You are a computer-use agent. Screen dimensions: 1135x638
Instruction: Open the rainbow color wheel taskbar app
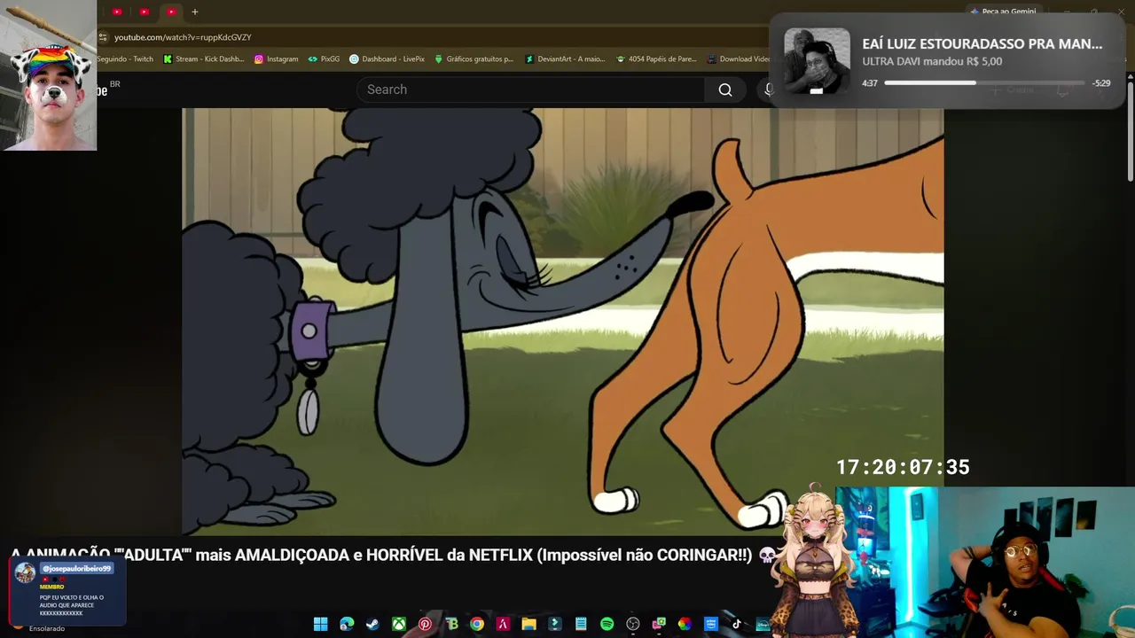click(685, 624)
